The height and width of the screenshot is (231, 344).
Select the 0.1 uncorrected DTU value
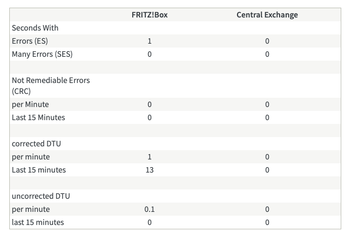[149, 209]
